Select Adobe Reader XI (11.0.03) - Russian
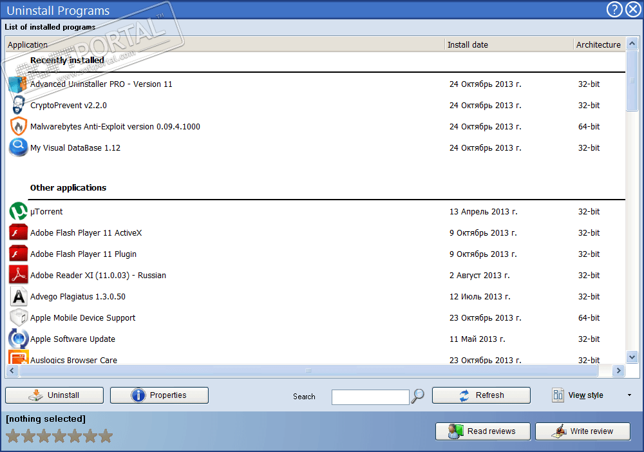Image resolution: width=644 pixels, height=452 pixels. pos(316,275)
